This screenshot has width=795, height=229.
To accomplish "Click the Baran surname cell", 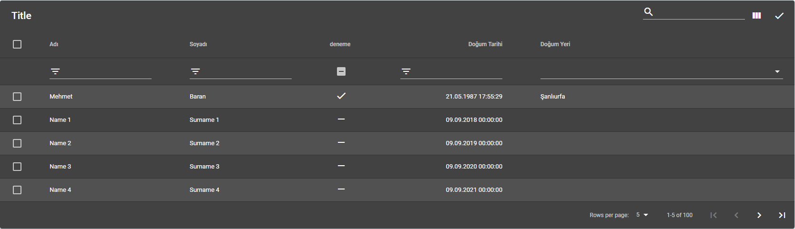I will [x=198, y=97].
